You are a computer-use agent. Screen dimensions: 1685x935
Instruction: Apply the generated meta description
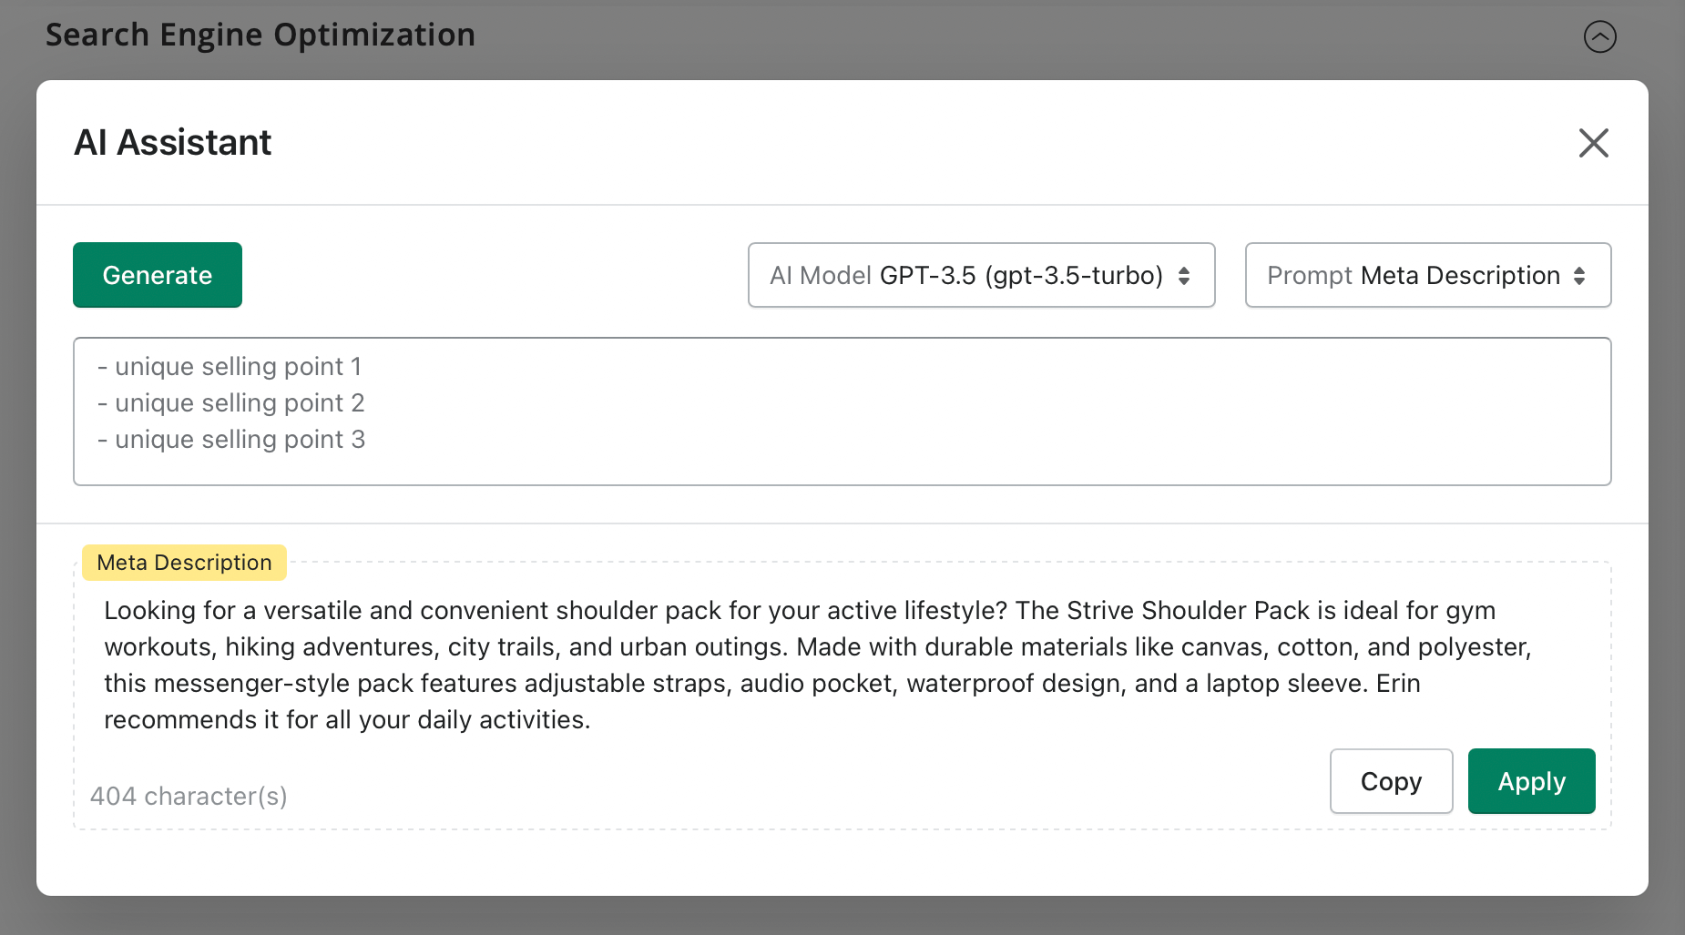click(x=1531, y=781)
